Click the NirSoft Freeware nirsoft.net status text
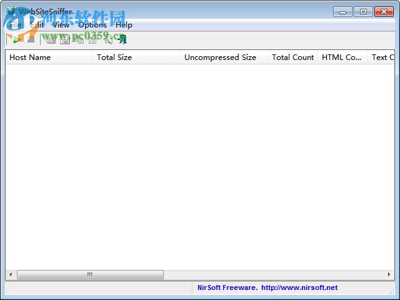The height and width of the screenshot is (300, 400). [x=267, y=287]
